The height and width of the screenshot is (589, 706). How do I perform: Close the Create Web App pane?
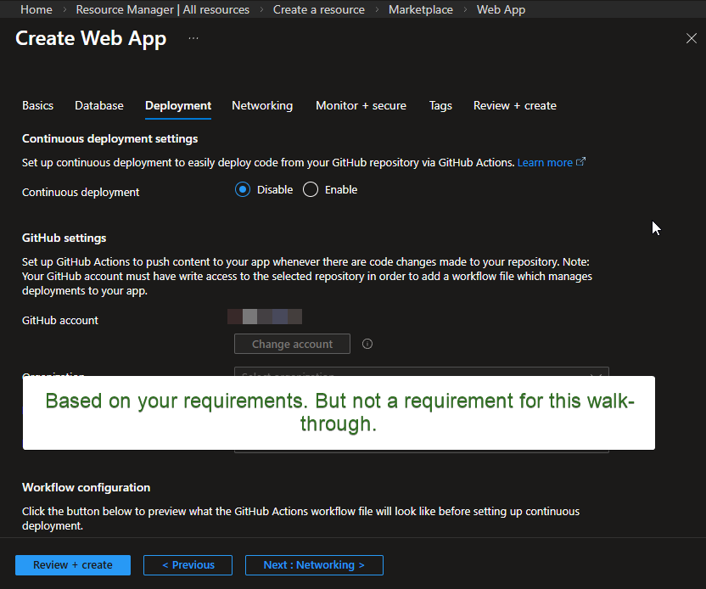click(x=691, y=38)
